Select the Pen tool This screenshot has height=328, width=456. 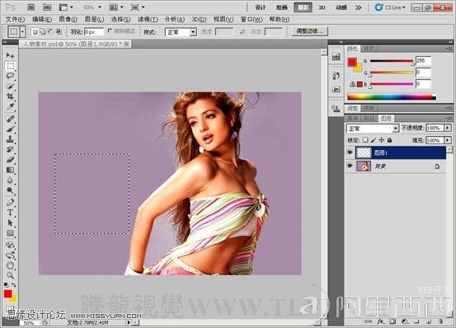point(10,202)
